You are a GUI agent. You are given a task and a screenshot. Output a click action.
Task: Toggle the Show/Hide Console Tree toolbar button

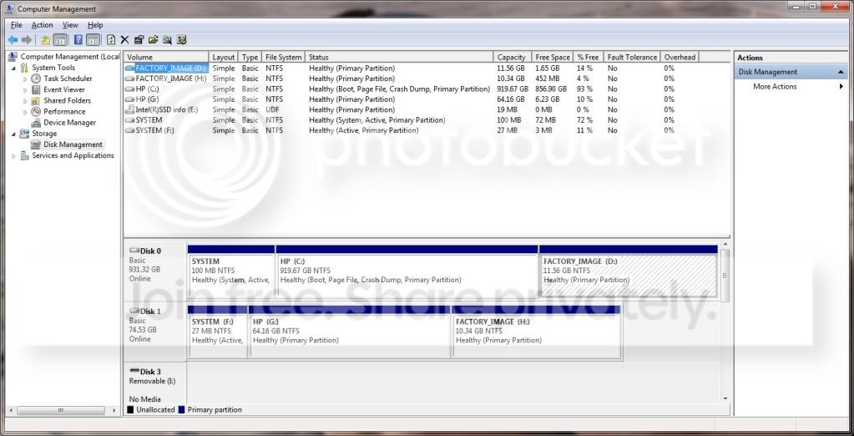60,40
